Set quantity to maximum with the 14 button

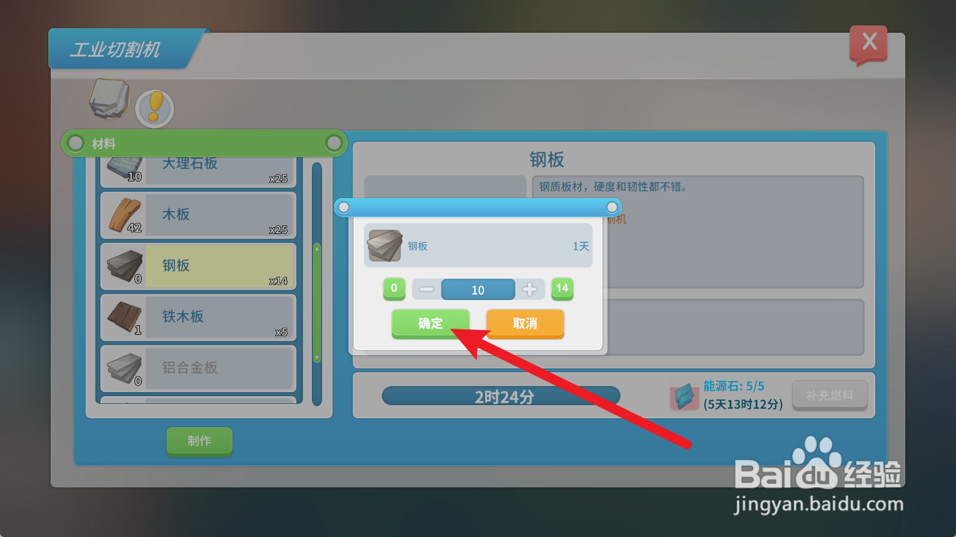562,289
